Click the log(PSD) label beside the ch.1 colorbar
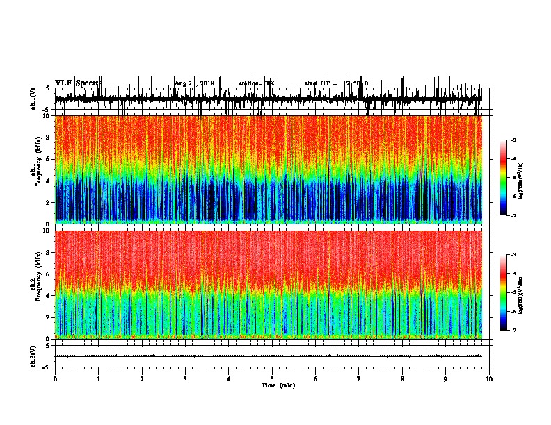 (521, 180)
